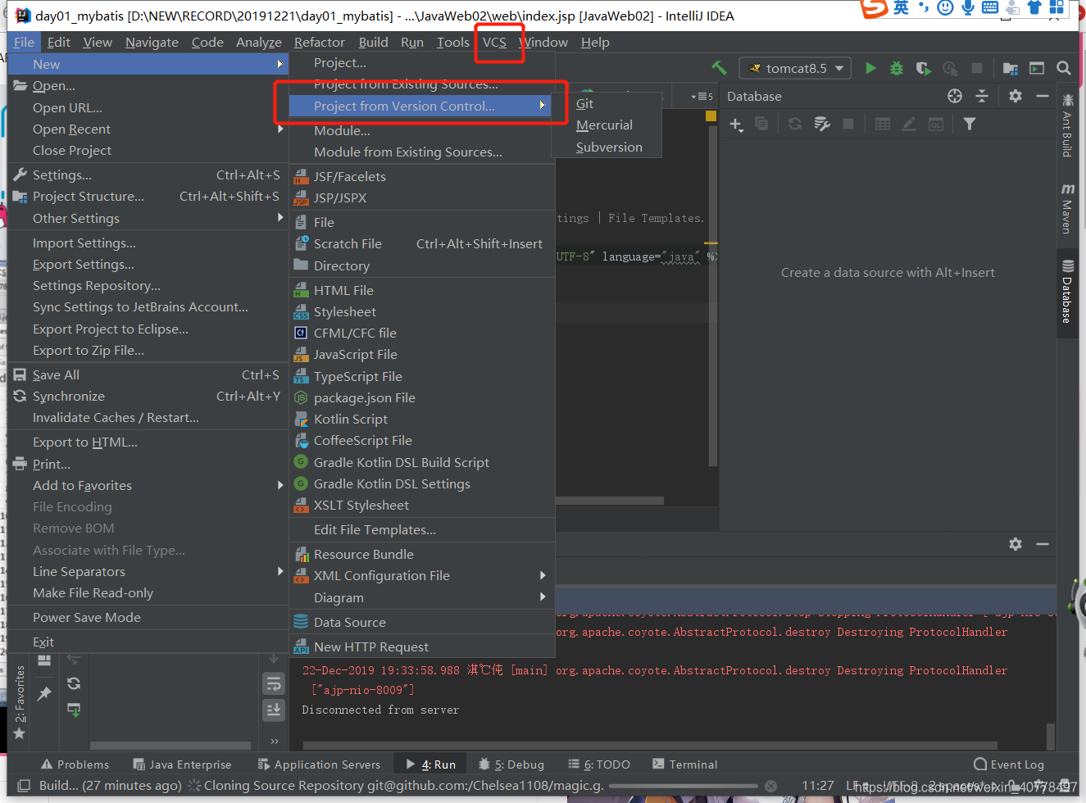This screenshot has width=1086, height=803.
Task: Toggle scroll to end in Run console
Action: coord(274,710)
